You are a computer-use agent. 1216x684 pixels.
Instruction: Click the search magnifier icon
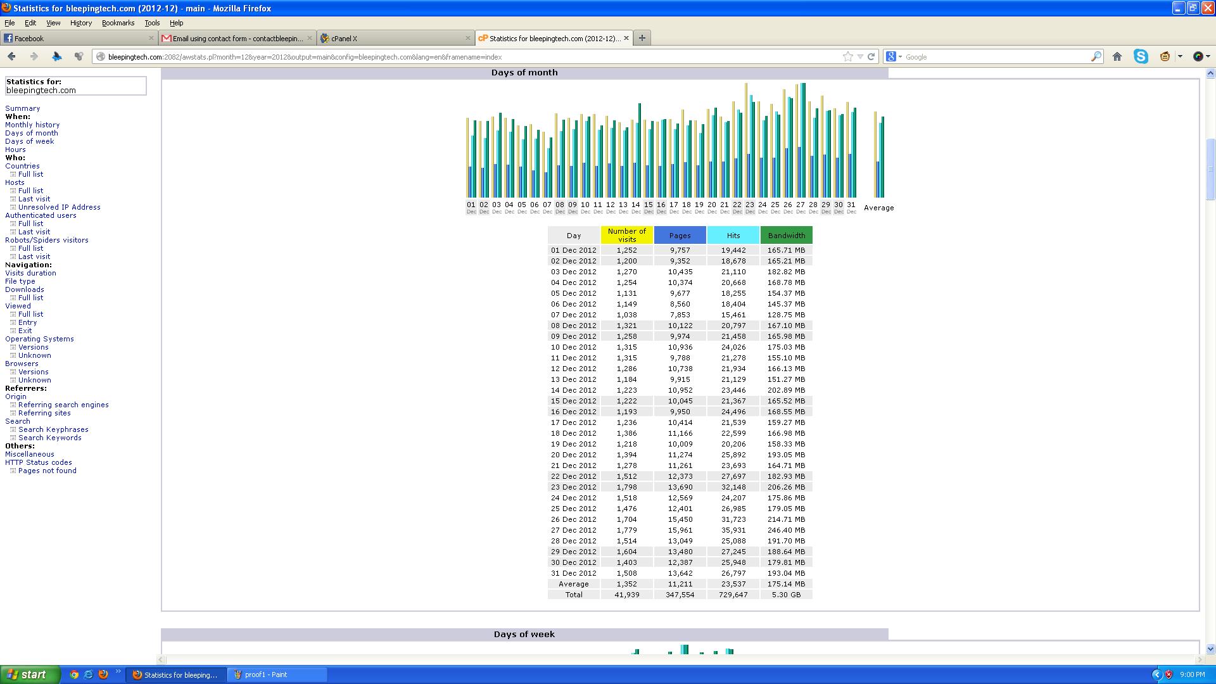(1096, 56)
